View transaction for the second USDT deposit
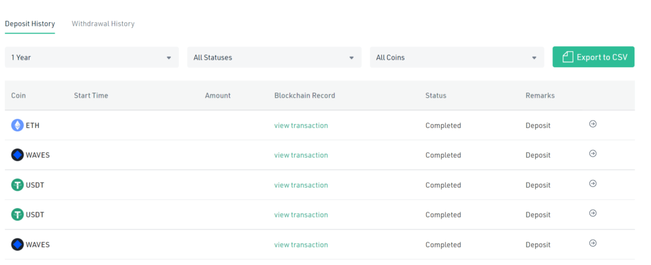 [x=301, y=215]
